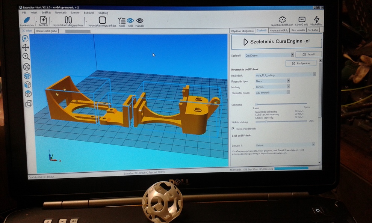Viewport: 372px width, 223px height.
Task: Click the Betöltés load file icon
Action: point(44,20)
